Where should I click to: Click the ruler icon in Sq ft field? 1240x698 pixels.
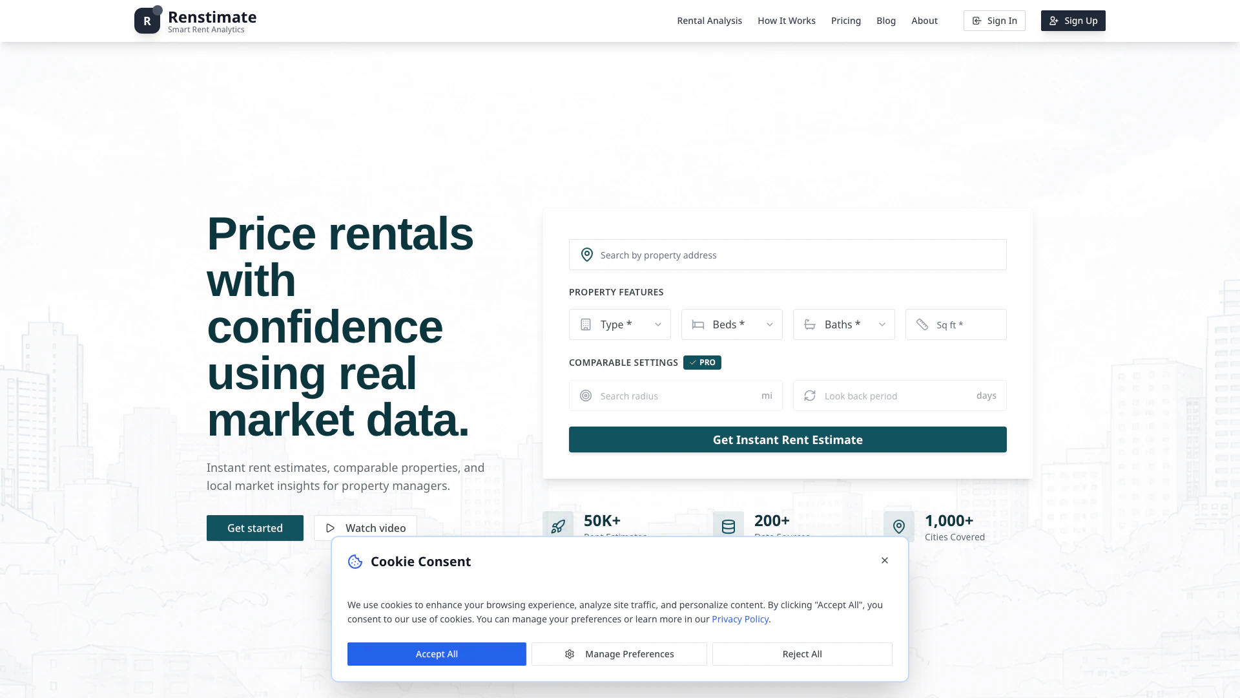click(922, 324)
